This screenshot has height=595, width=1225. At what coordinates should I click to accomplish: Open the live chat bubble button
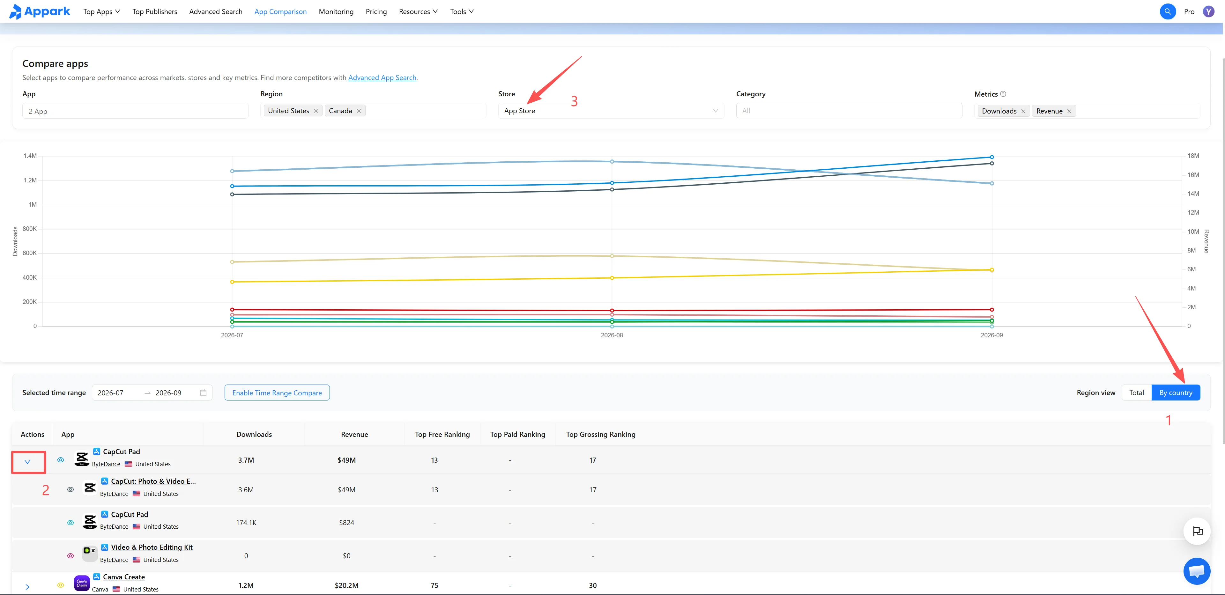[x=1197, y=571]
